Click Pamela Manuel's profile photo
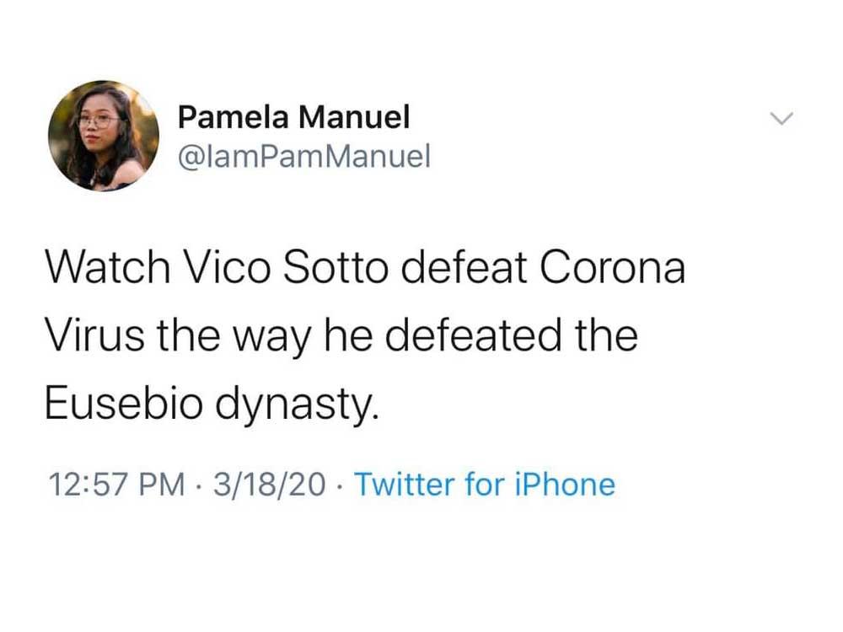Image resolution: width=843 pixels, height=632 pixels. pos(104,136)
